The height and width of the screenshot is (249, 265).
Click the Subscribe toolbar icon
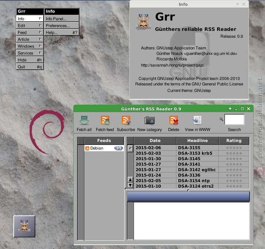[x=126, y=120]
